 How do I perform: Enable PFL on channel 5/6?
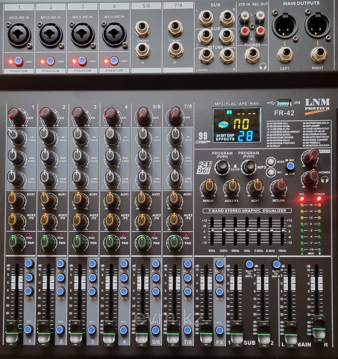point(156,330)
